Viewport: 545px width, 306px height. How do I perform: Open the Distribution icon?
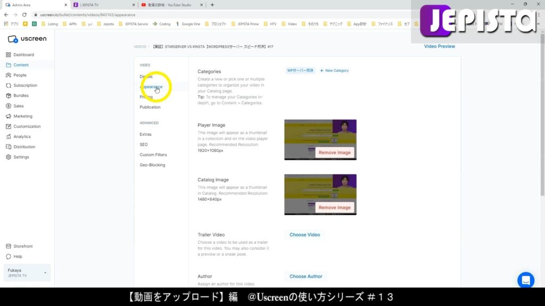tap(9, 147)
